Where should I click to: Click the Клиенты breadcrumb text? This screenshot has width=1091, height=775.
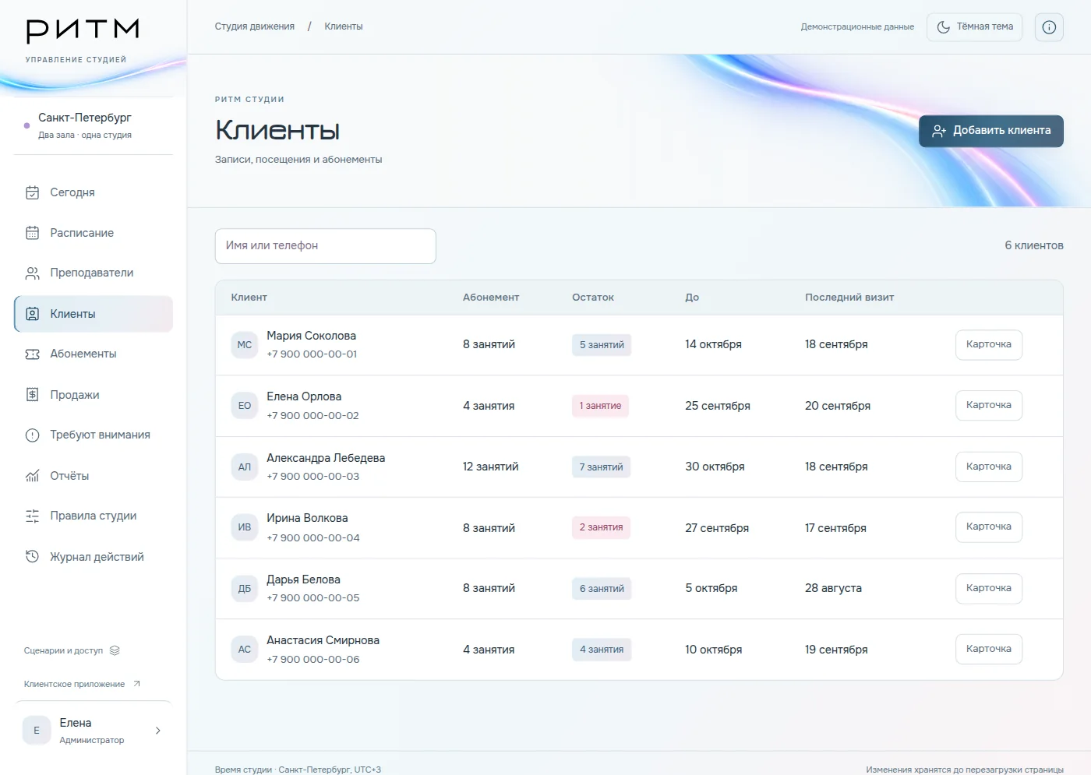(344, 26)
